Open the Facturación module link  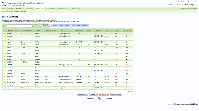[181, 5]
